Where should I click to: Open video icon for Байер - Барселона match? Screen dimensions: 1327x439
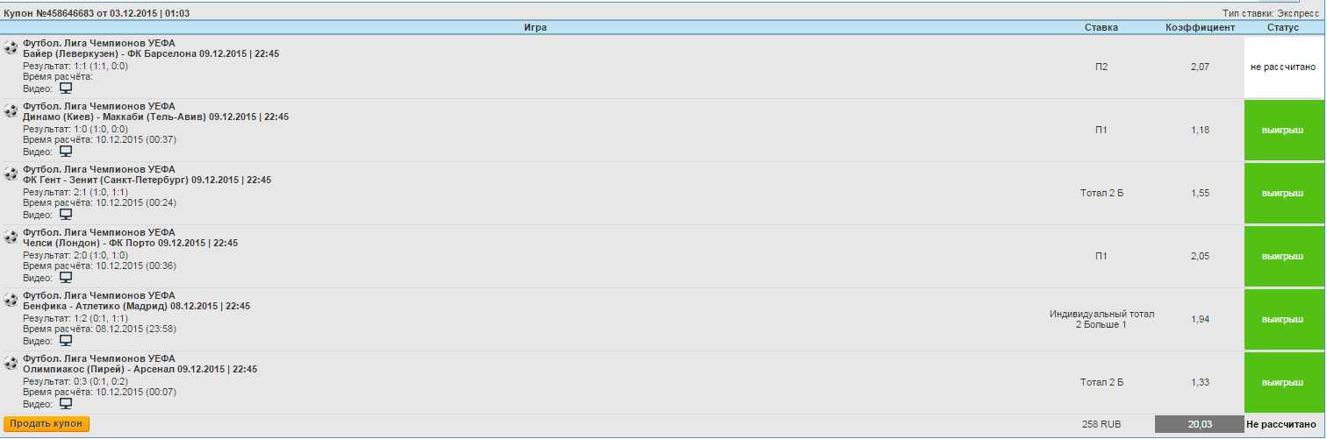coord(65,89)
